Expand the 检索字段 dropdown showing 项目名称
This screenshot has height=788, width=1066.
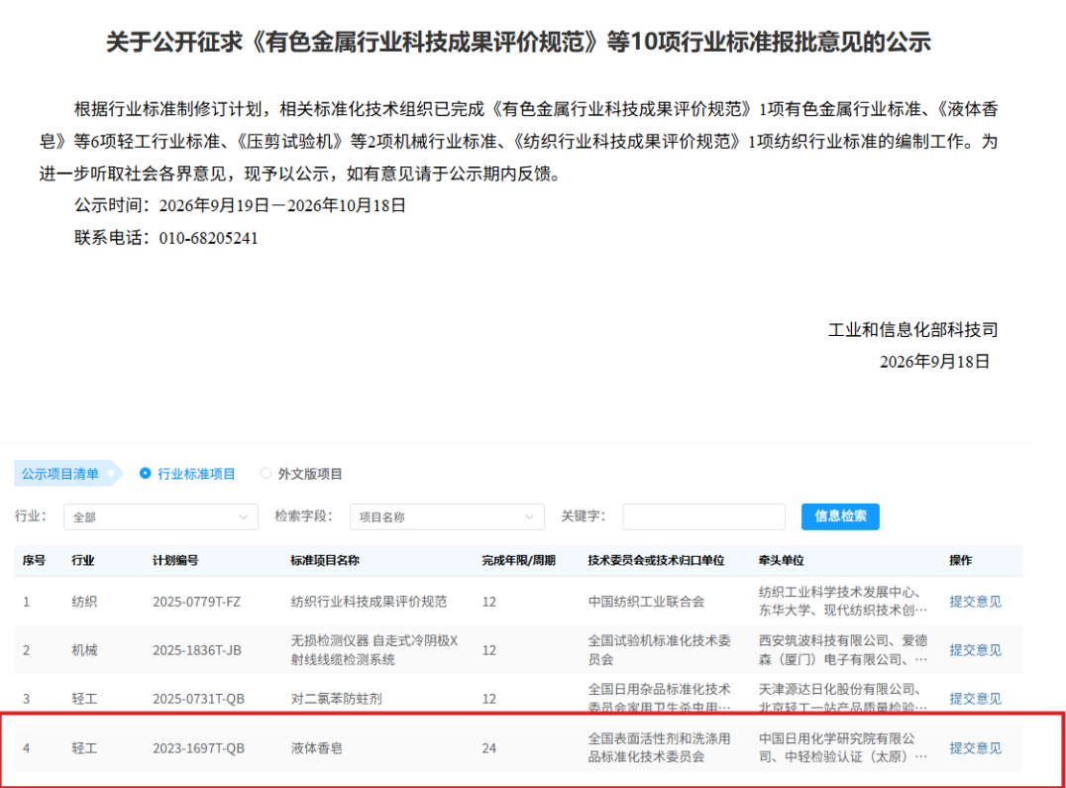(x=447, y=516)
